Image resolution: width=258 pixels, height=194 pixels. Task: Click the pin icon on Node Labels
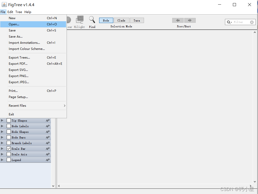48,126
